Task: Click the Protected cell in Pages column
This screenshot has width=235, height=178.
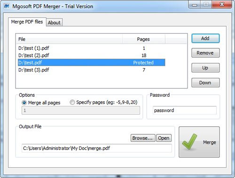Action: pos(143,62)
